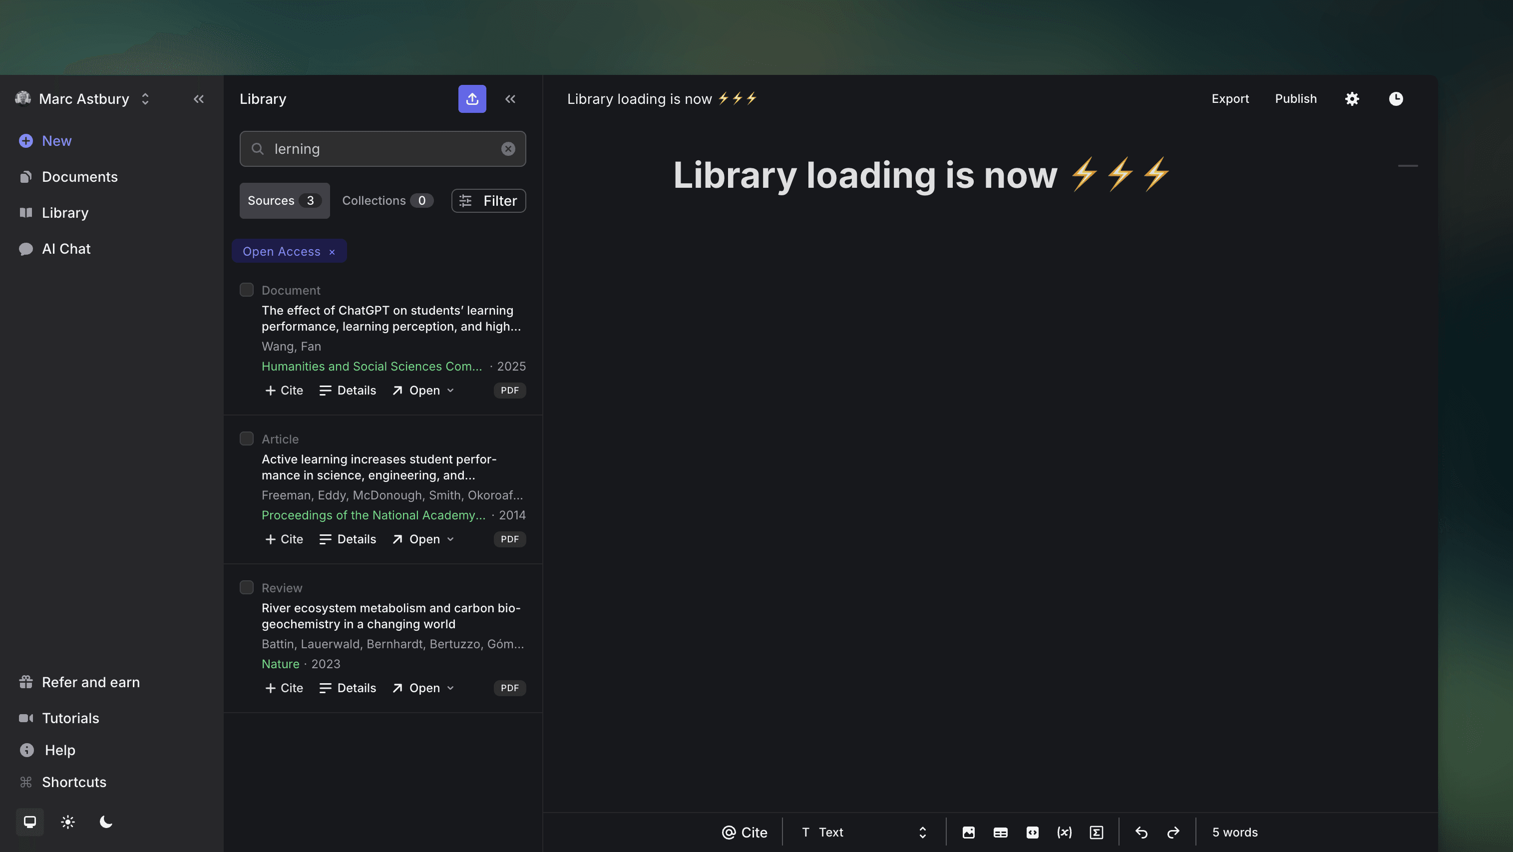Open document settings gear icon
Screen dimensions: 1513x852
click(1352, 99)
